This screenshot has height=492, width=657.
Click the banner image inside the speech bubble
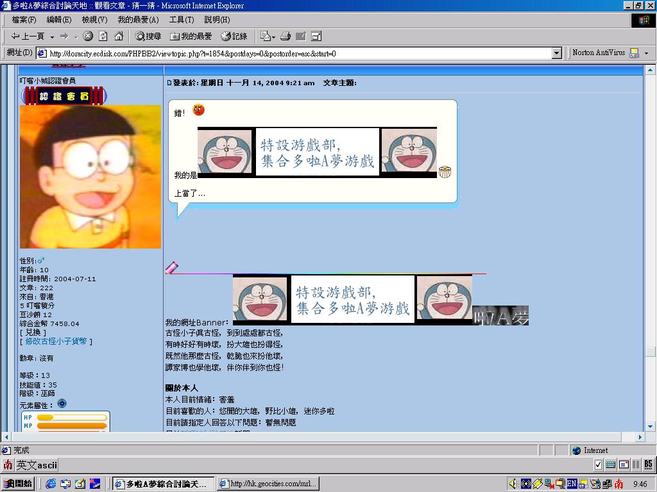pyautogui.click(x=317, y=152)
